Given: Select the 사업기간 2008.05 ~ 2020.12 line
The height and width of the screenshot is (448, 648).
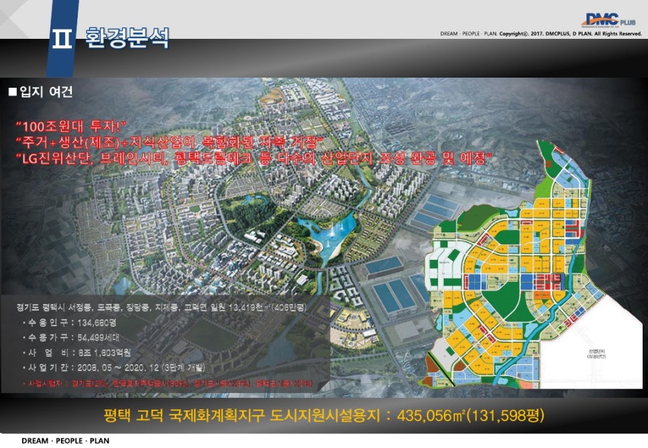Looking at the screenshot, I should pyautogui.click(x=115, y=367).
